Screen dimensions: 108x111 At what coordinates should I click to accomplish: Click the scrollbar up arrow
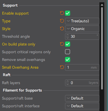click(102, 5)
